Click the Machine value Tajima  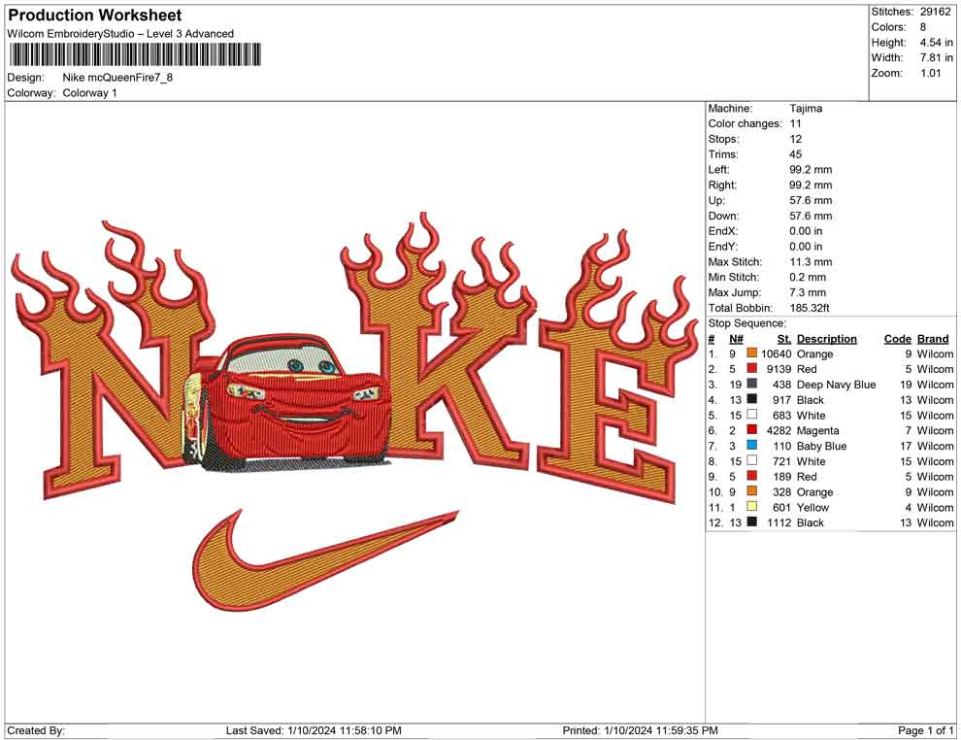click(806, 108)
